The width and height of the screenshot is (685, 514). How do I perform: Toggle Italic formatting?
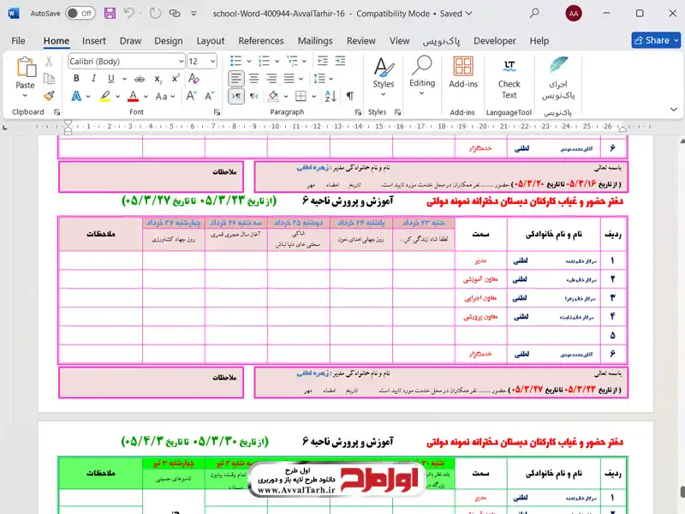coord(94,79)
